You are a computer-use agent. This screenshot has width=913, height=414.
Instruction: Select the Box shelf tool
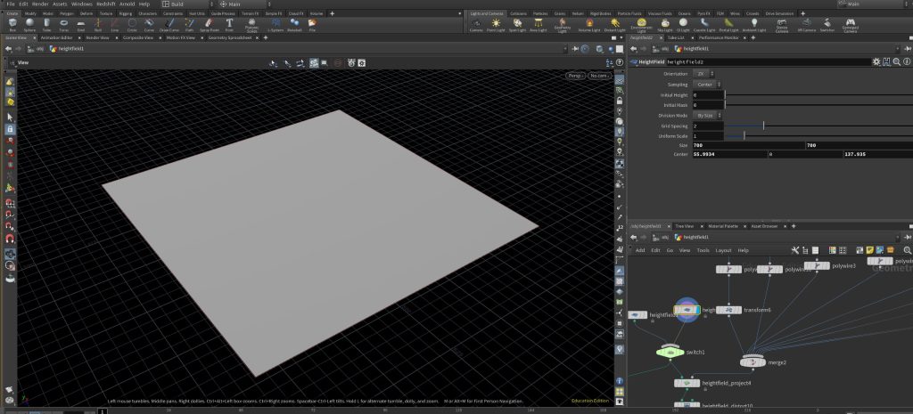12,24
